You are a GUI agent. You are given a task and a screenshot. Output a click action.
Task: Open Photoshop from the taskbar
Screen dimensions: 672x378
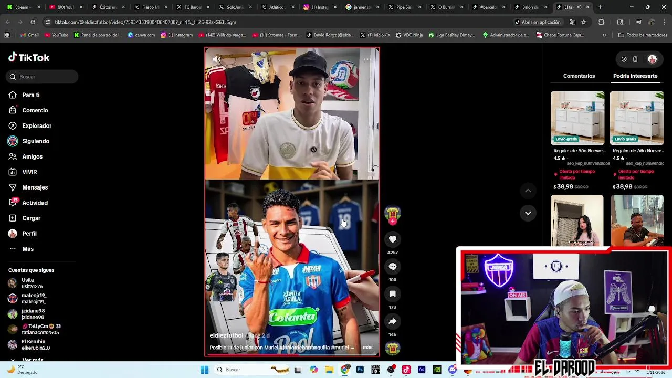coord(360,370)
